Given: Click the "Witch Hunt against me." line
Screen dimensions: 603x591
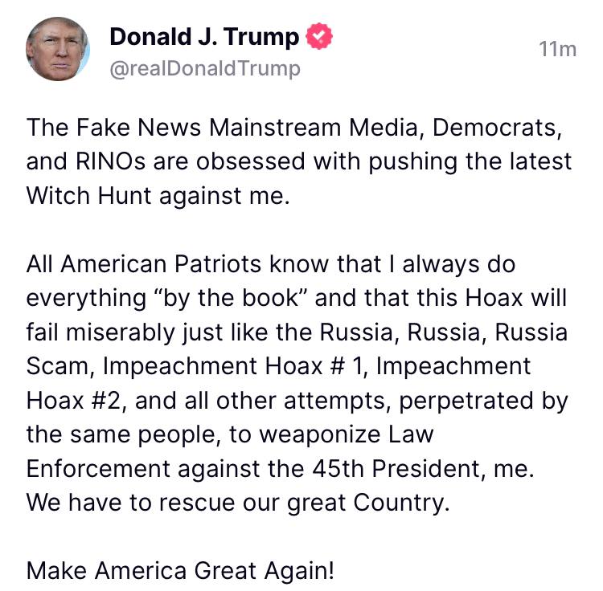Looking at the screenshot, I should pyautogui.click(x=158, y=196).
